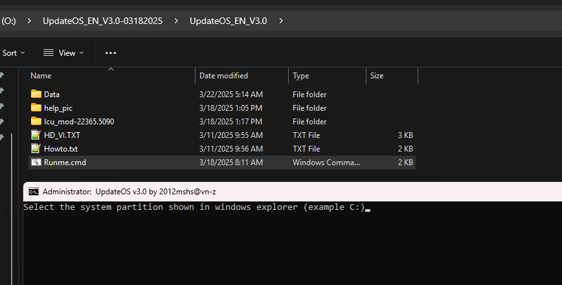Go to the (O:) drive breadcrumb
Screen dimensions: 562x285
pos(8,21)
